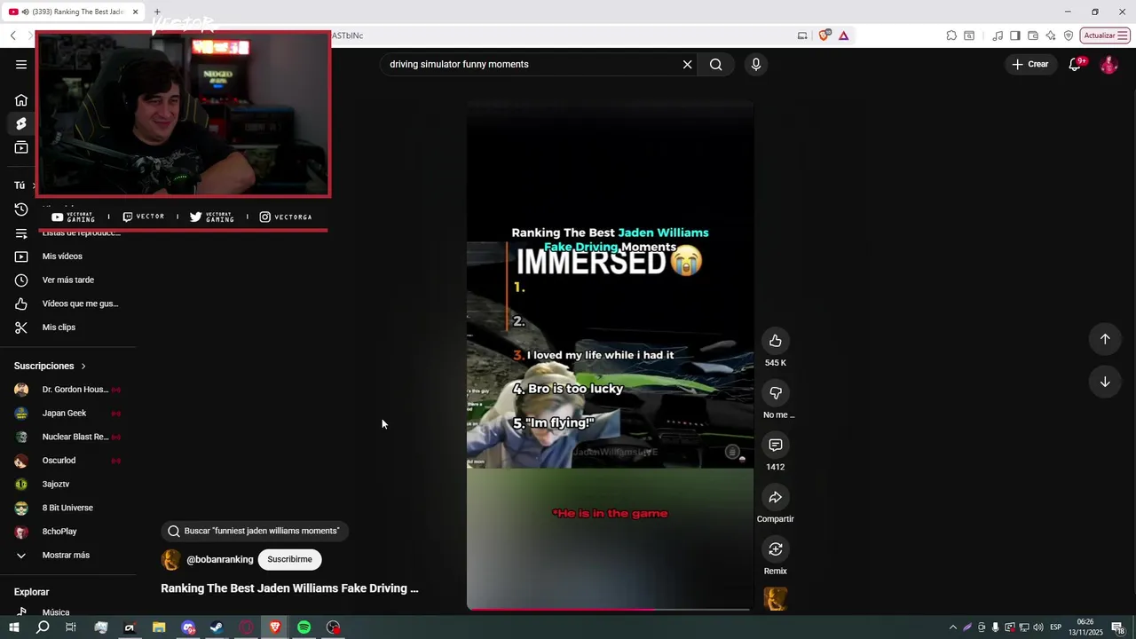1136x639 pixels.
Task: Open Música under Explorar
Action: 55,612
